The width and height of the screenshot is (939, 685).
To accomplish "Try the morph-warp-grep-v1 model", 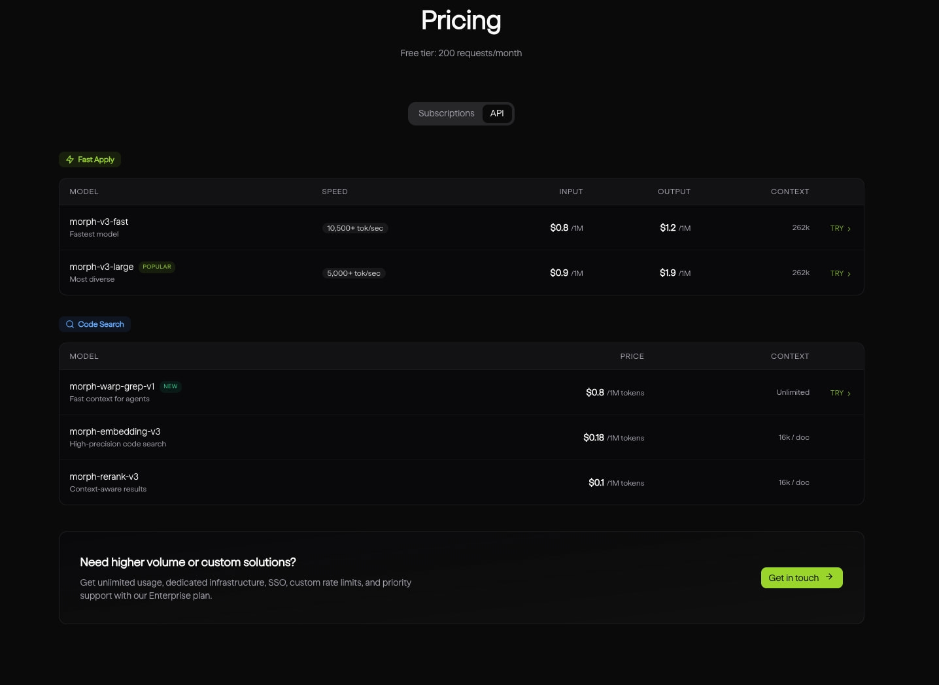I will point(840,393).
